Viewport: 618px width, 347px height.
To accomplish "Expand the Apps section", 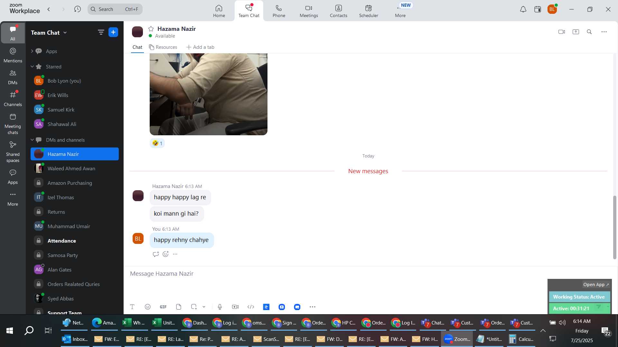I will (32, 51).
